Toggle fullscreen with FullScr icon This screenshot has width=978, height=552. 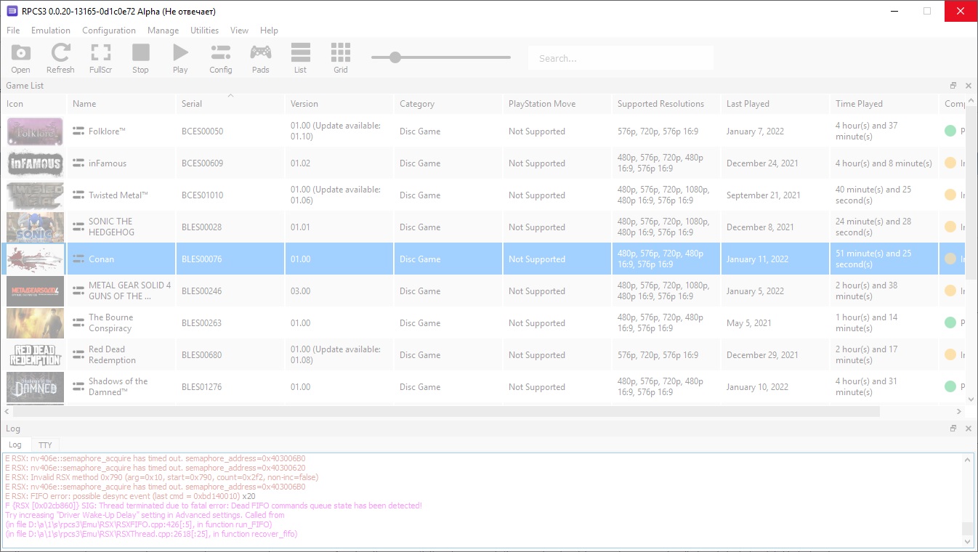tap(100, 58)
